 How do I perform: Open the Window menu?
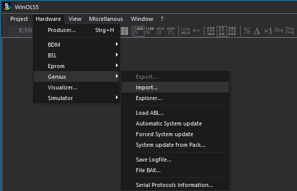[x=142, y=19]
